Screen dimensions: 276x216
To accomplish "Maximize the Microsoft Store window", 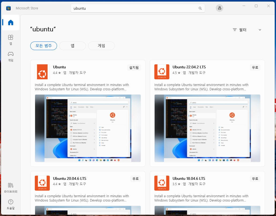I will pyautogui.click(x=256, y=6).
